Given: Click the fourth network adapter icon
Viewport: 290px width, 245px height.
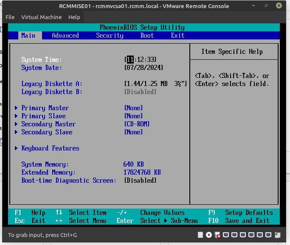Looking at the screenshot, I should point(251,235).
